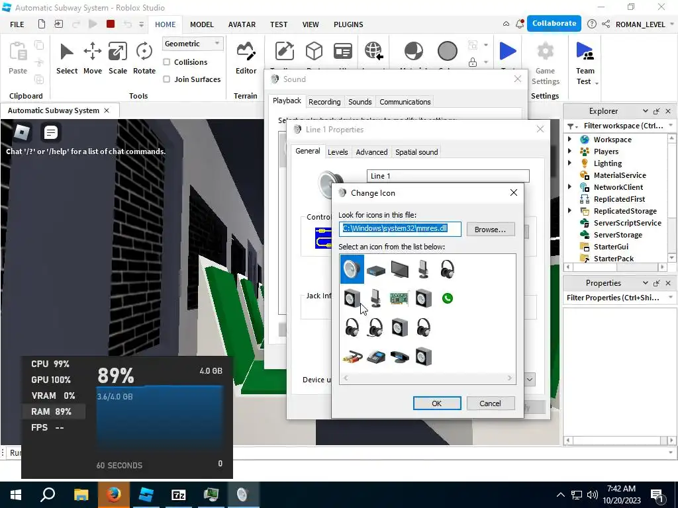The width and height of the screenshot is (678, 508).
Task: Open Recording tab in Sound window
Action: (x=324, y=102)
